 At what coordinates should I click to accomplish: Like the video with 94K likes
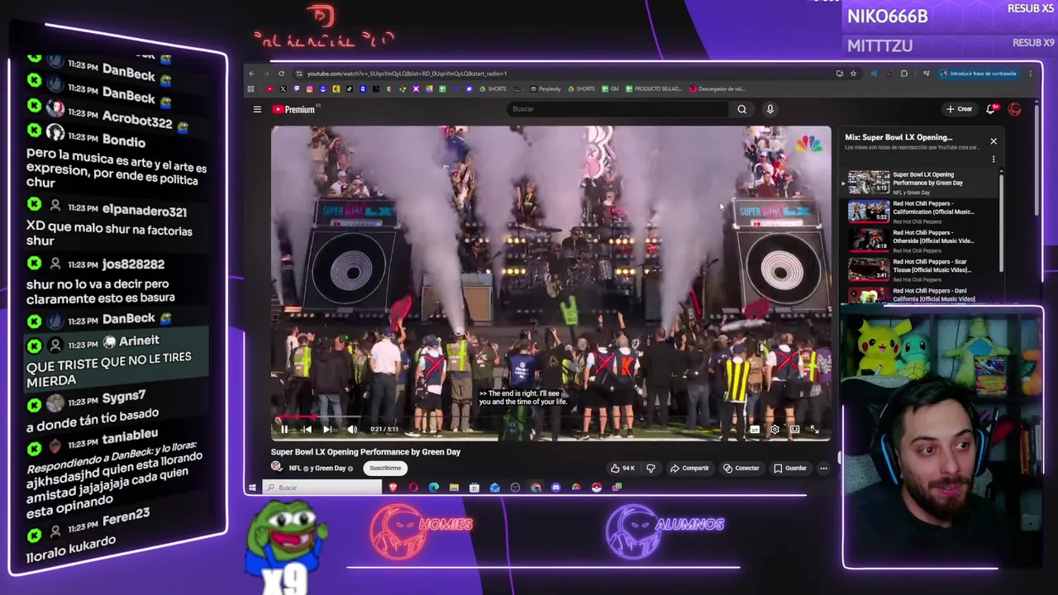[x=622, y=469]
